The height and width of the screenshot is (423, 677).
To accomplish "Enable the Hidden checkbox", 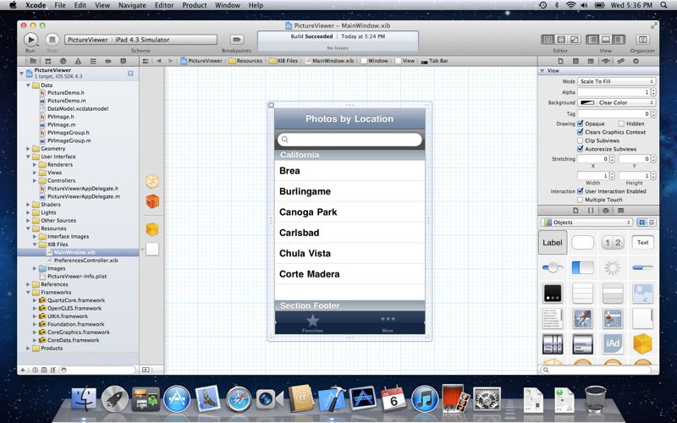I will pos(620,124).
